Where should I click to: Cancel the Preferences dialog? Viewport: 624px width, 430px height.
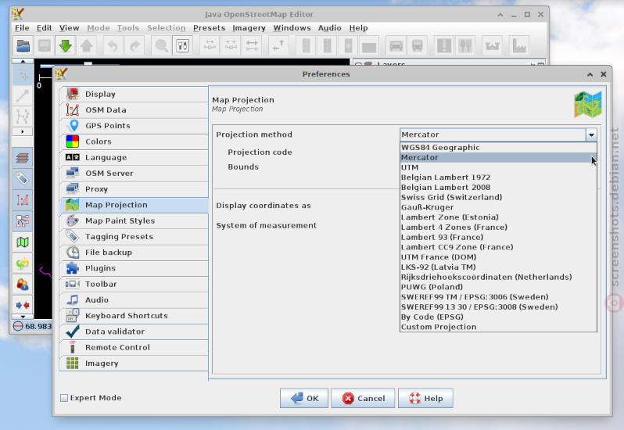pyautogui.click(x=363, y=398)
